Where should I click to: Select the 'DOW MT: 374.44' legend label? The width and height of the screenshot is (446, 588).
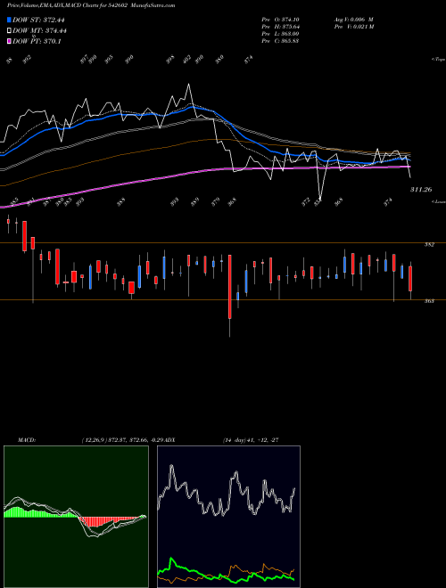pos(39,31)
